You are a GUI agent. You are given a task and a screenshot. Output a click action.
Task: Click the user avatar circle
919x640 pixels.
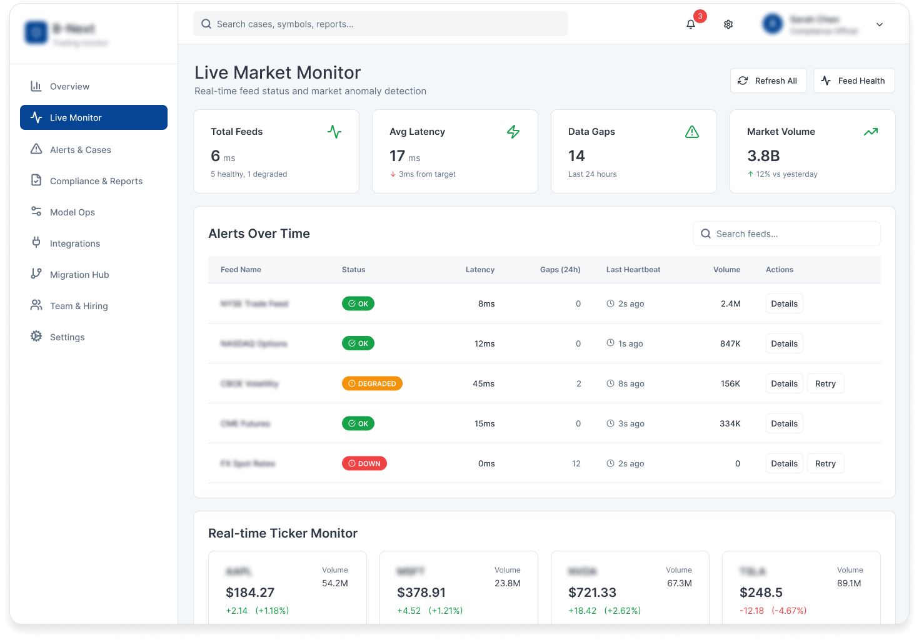(x=773, y=24)
